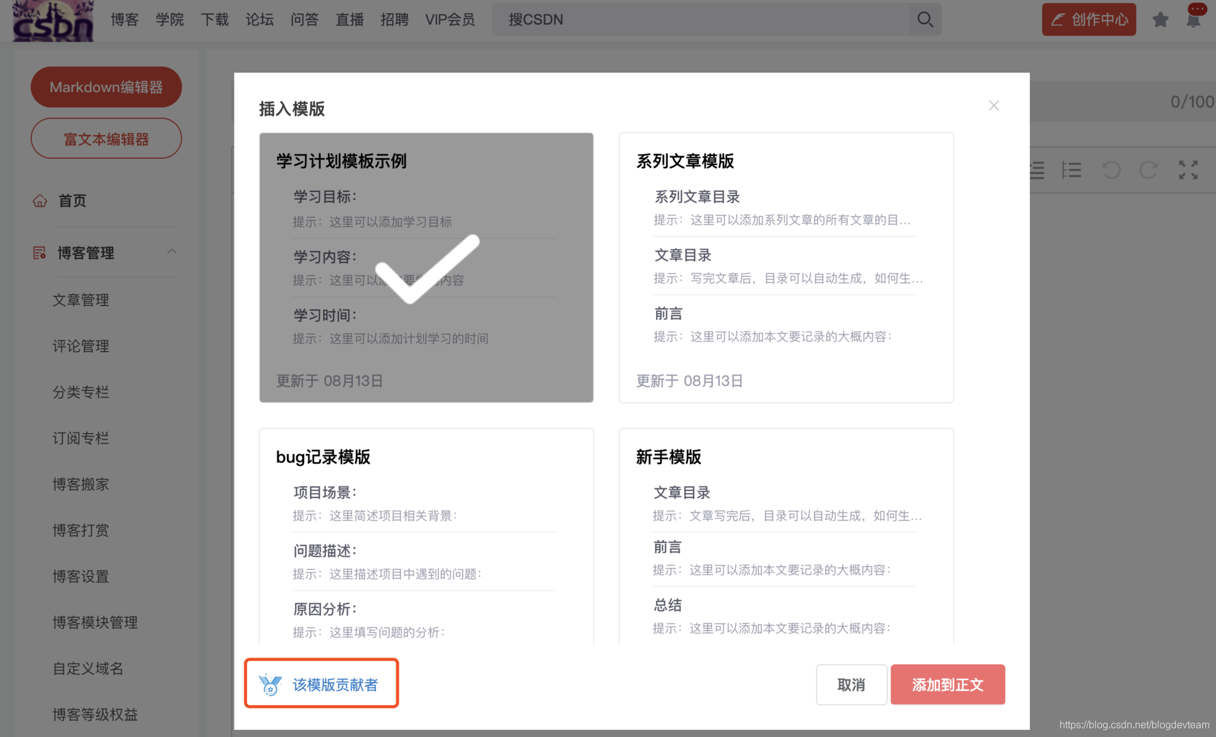Image resolution: width=1216 pixels, height=737 pixels.
Task: Open the 学院 navigation menu item
Action: click(170, 20)
